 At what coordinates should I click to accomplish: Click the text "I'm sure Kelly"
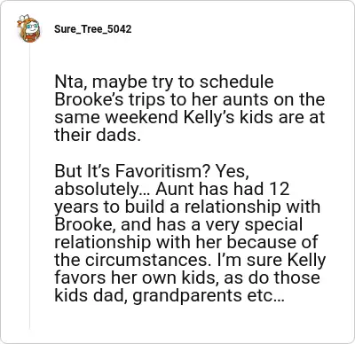pyautogui.click(x=272, y=260)
